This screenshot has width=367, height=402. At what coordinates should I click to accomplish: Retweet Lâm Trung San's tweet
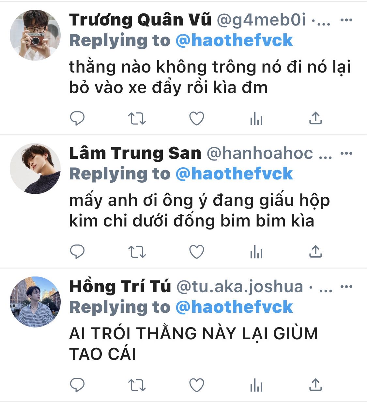[136, 252]
